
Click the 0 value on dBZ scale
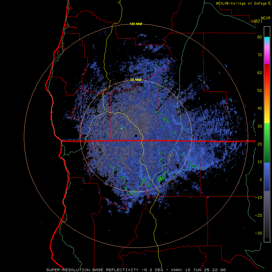coord(261,180)
